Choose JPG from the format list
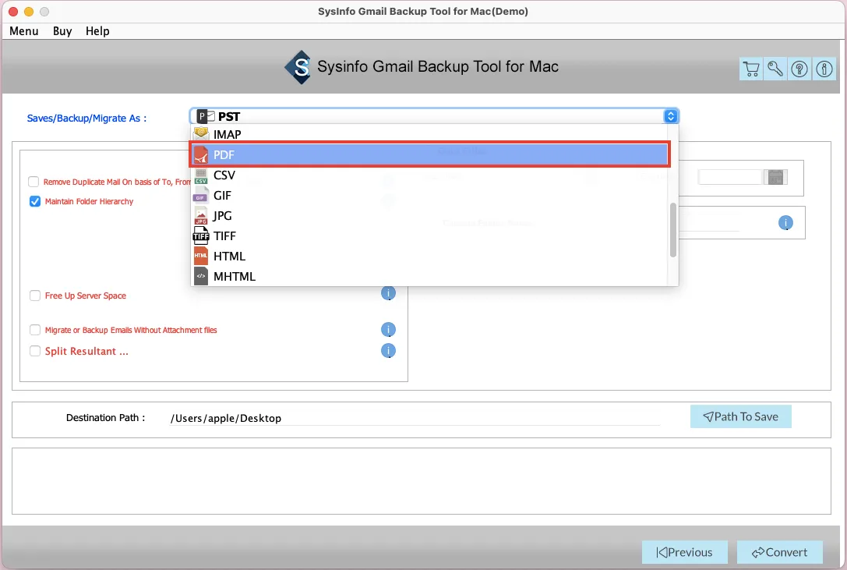The image size is (847, 570). click(x=429, y=216)
